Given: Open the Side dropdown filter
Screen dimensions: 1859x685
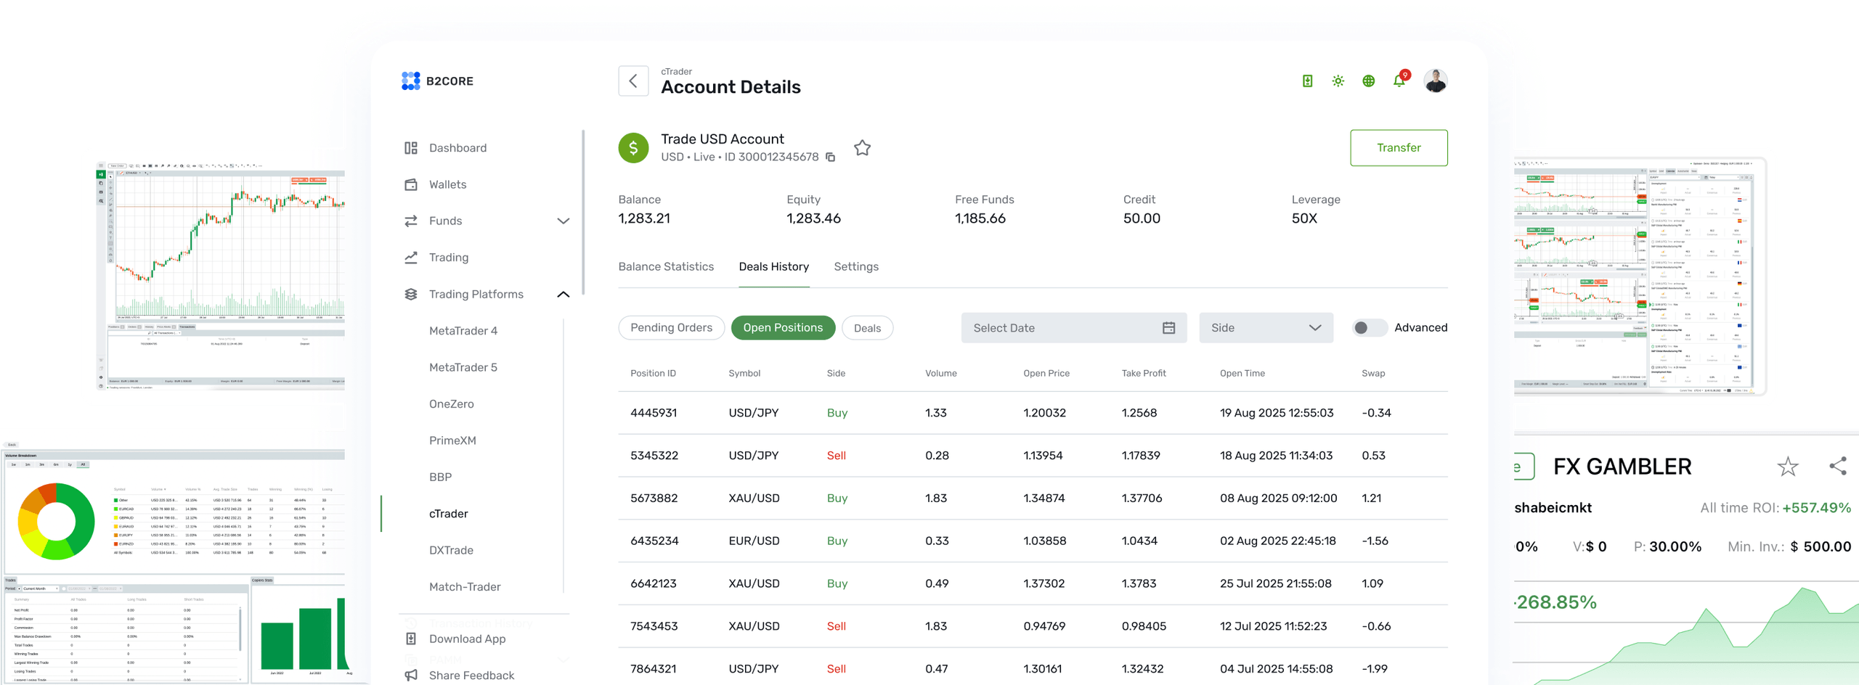Looking at the screenshot, I should pos(1266,328).
